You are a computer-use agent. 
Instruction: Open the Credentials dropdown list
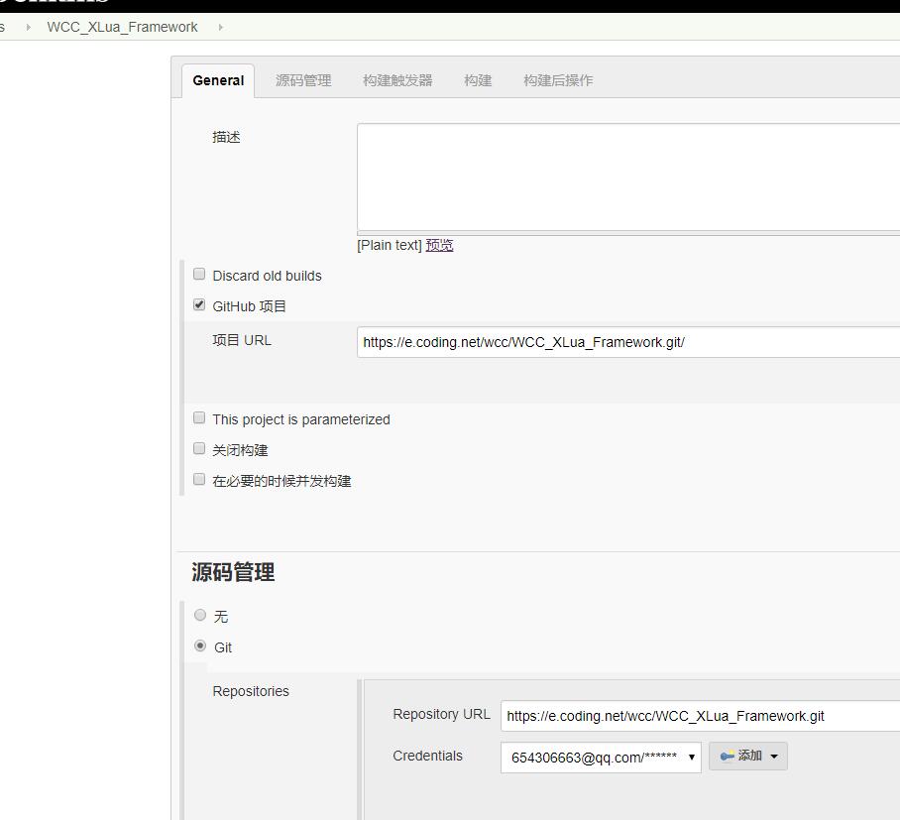(601, 758)
